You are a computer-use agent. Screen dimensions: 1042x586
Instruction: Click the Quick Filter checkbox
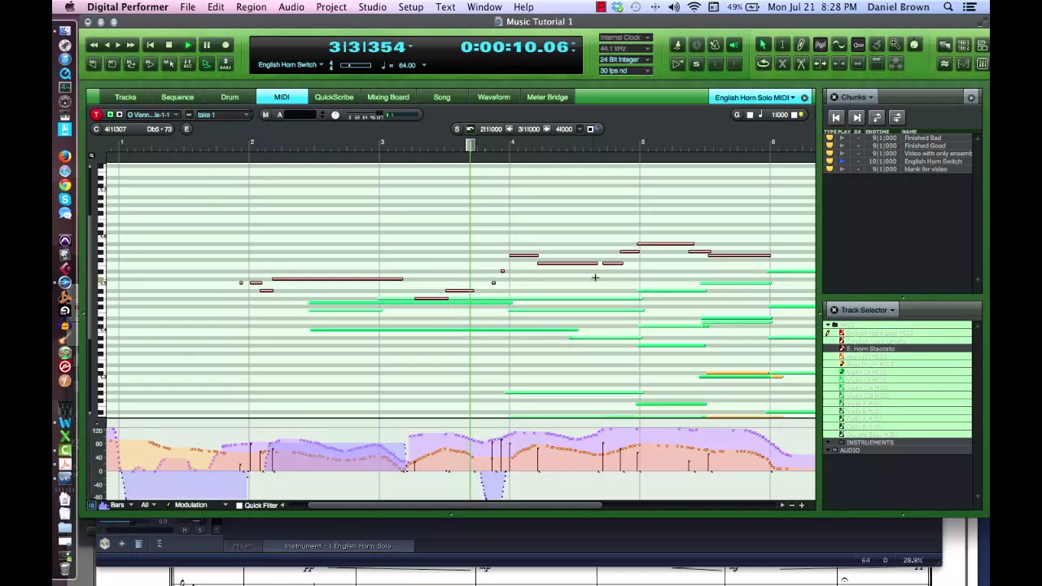239,505
